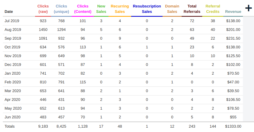
Task: Sort by Clicks (unique) column header
Action: tap(61, 9)
